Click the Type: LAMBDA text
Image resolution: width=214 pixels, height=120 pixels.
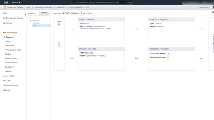[x=156, y=24]
